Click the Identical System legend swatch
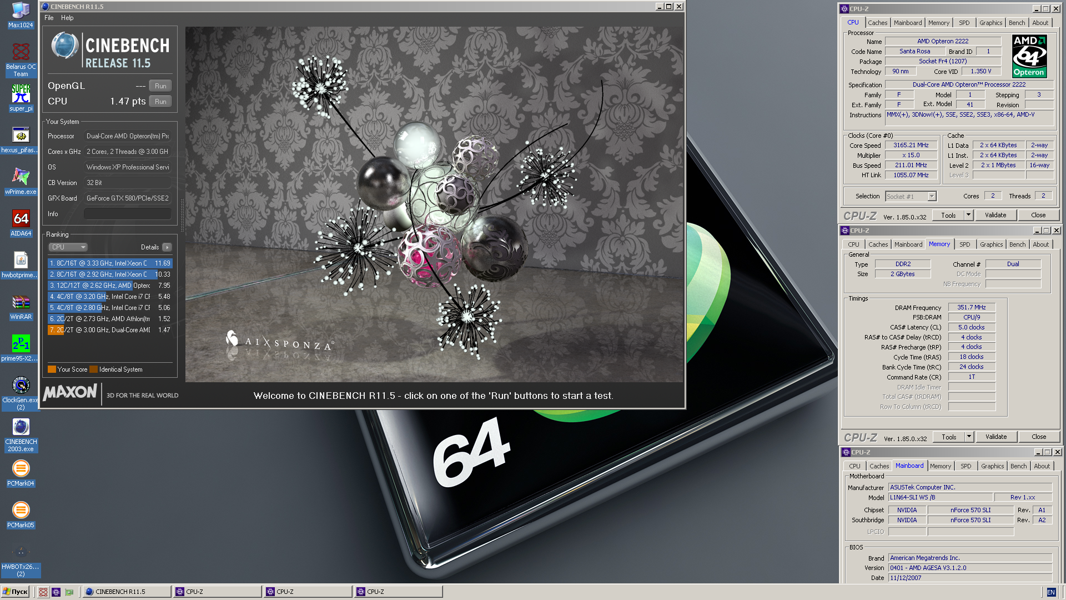Screen dimensions: 1066x600 93,369
